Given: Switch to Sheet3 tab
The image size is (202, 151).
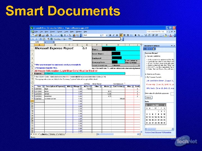Looking at the screenshot, I should [61, 134].
